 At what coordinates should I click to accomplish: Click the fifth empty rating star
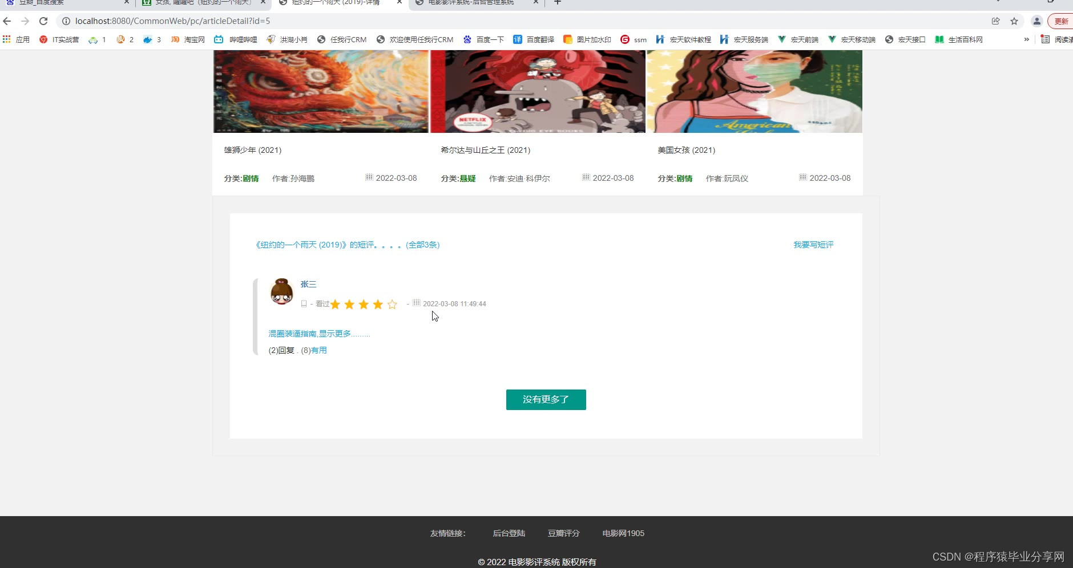(x=392, y=305)
